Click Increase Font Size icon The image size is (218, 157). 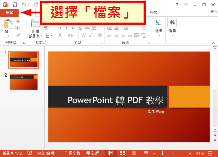84,35
